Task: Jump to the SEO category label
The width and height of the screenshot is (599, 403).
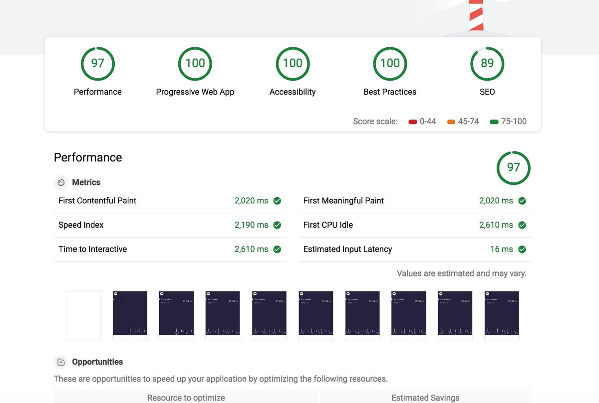Action: point(487,92)
